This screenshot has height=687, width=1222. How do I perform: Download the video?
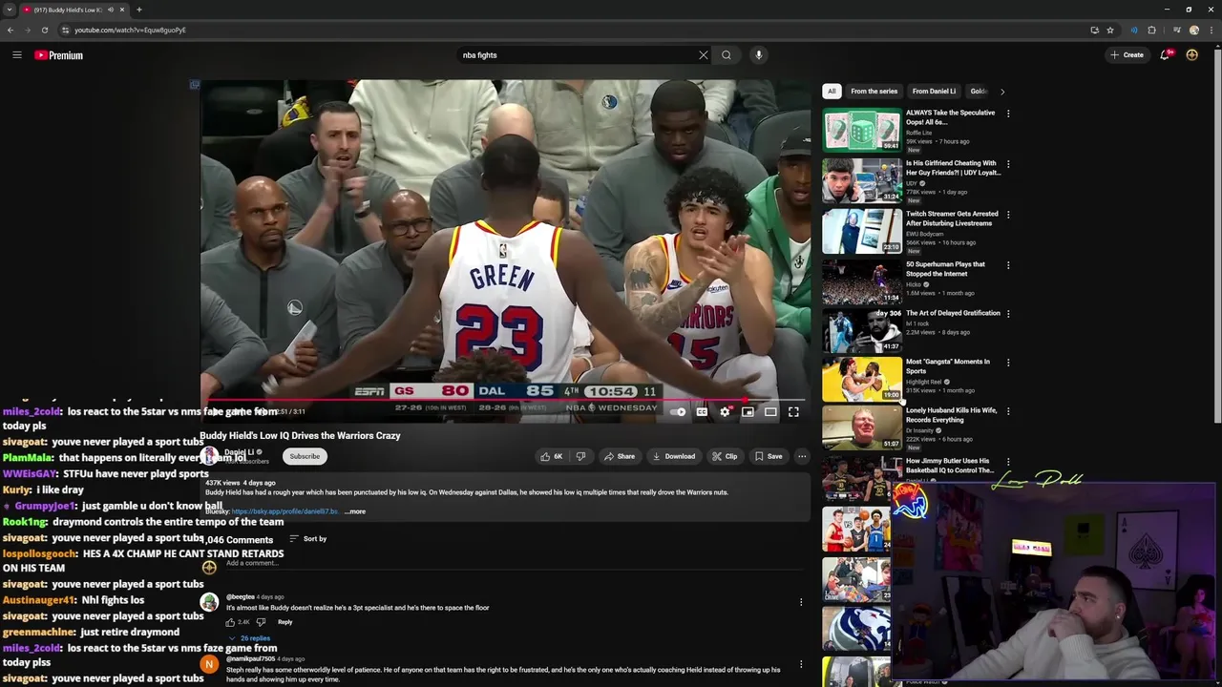(674, 456)
